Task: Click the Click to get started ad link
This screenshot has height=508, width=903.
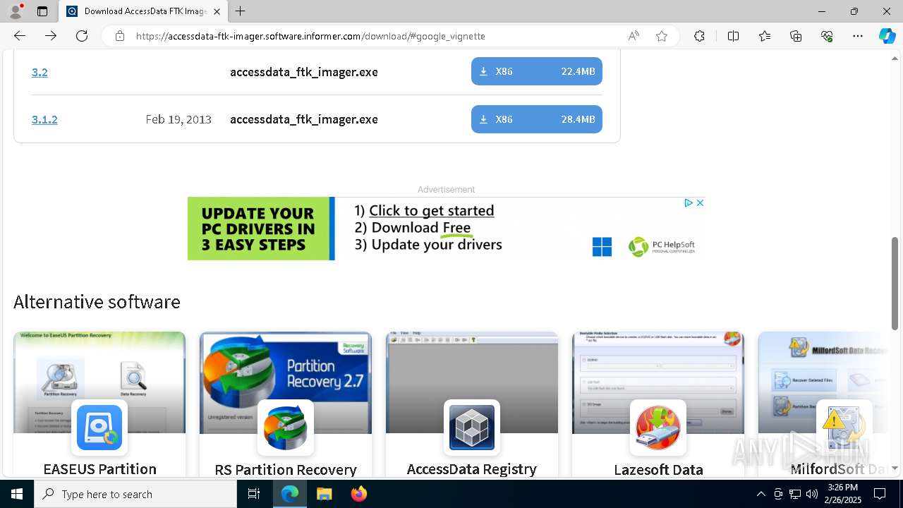Action: [431, 210]
